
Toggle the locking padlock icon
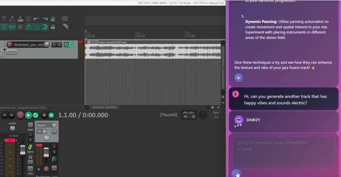click(x=53, y=27)
